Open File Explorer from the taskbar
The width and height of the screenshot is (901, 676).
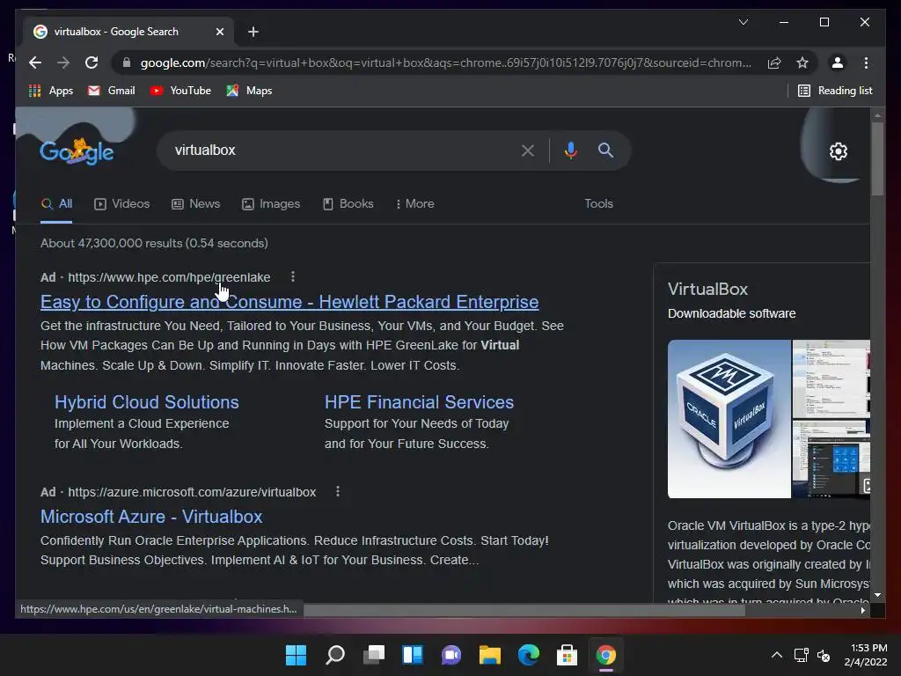(490, 655)
